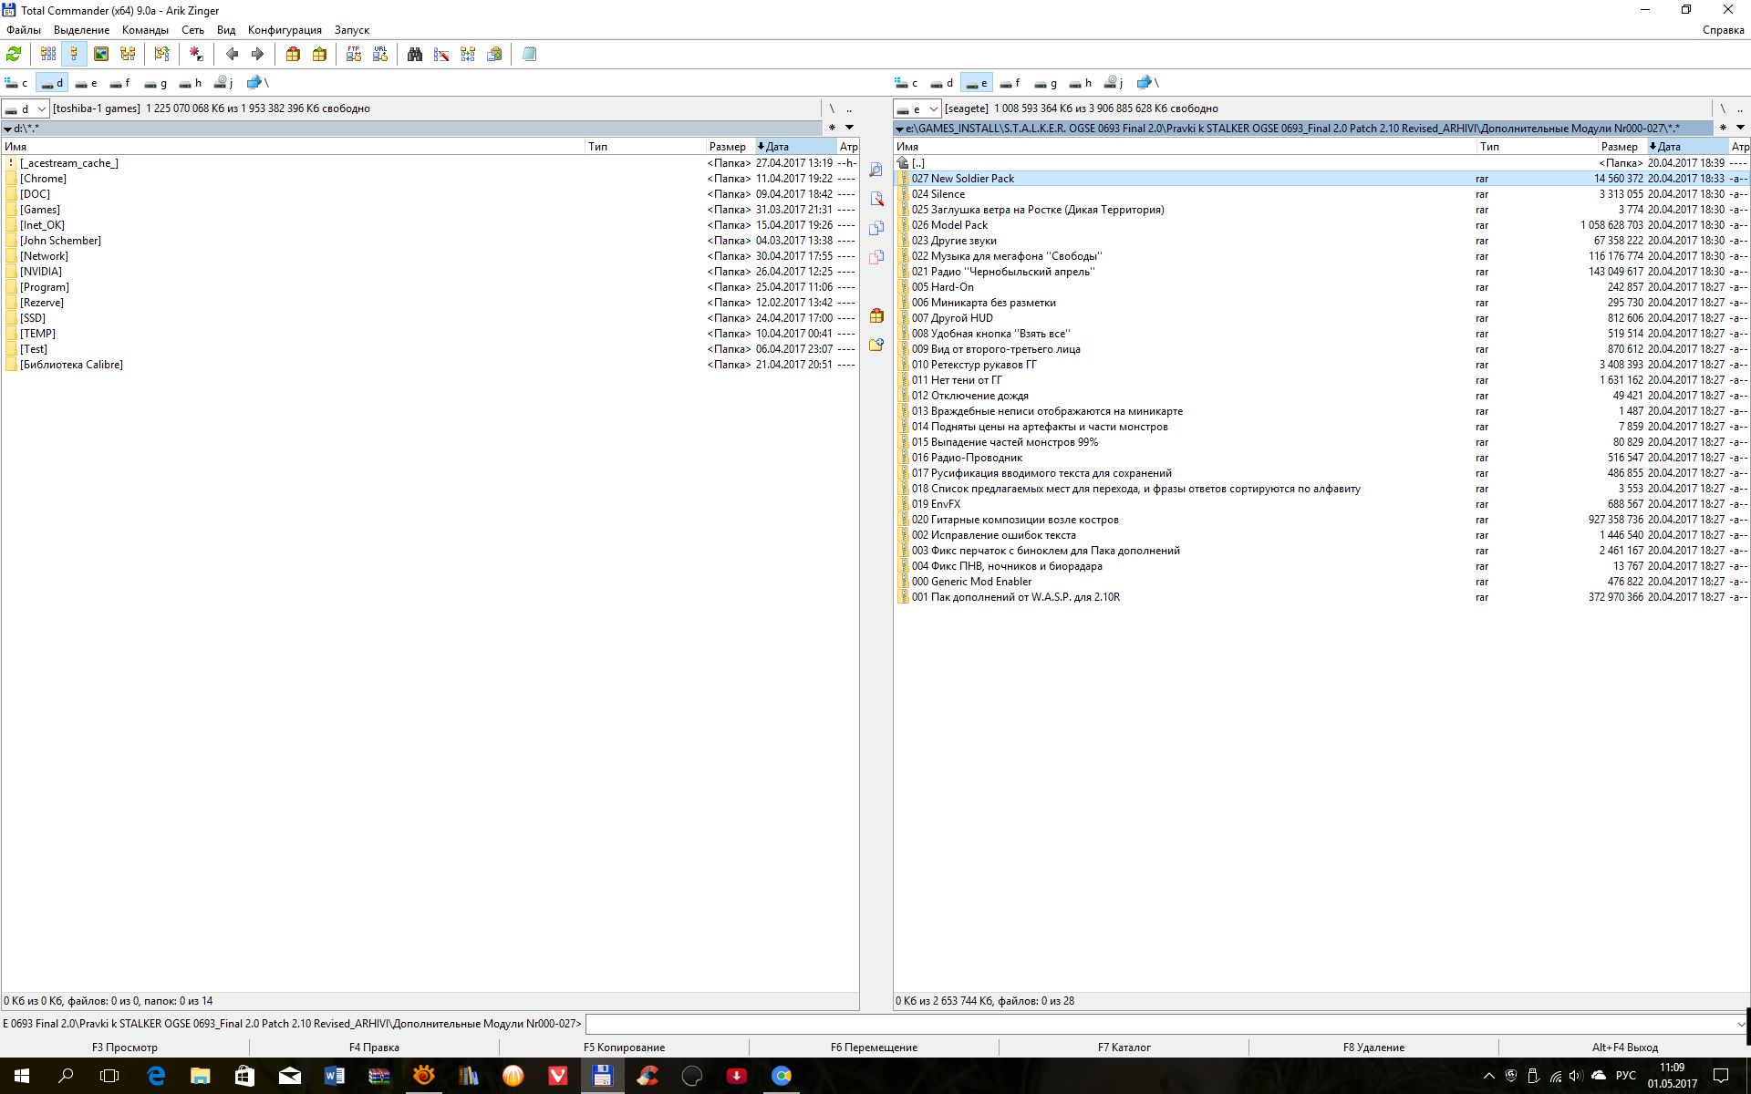Toggle Brief view mode in toolbar
The width and height of the screenshot is (1751, 1094).
[x=48, y=55]
